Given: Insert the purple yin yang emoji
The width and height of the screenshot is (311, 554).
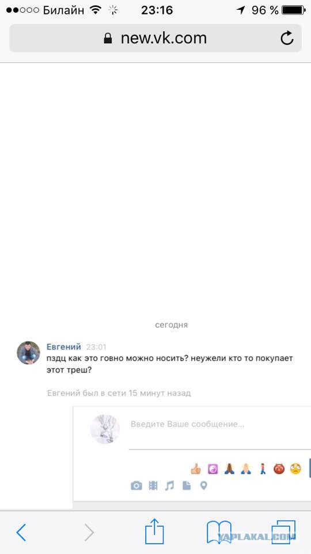Looking at the screenshot, I should point(213,469).
